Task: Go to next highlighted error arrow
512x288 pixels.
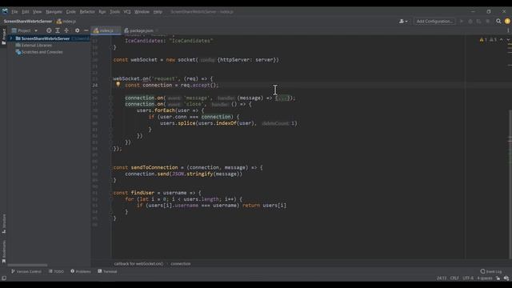Action: pos(508,39)
